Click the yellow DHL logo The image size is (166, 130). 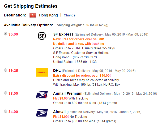pyautogui.click(x=42, y=72)
